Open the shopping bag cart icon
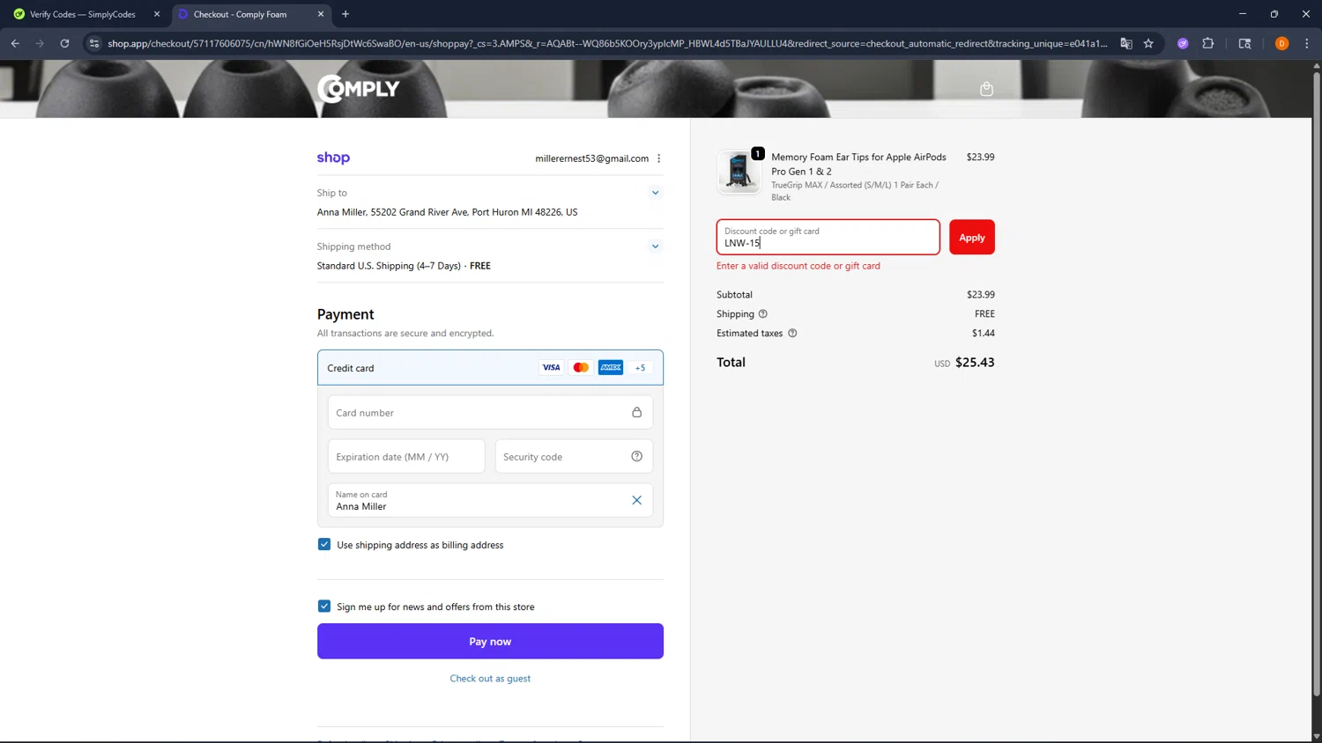Image resolution: width=1322 pixels, height=743 pixels. 986,89
